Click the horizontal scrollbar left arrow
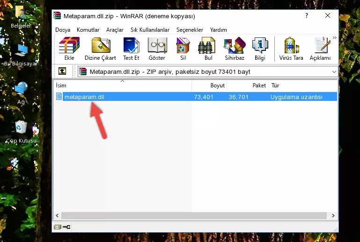 (x=58, y=215)
